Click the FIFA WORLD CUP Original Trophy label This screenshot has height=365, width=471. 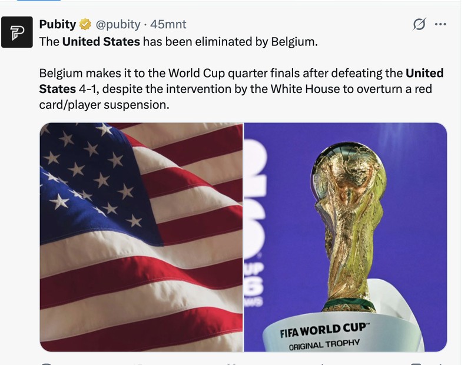click(x=322, y=337)
